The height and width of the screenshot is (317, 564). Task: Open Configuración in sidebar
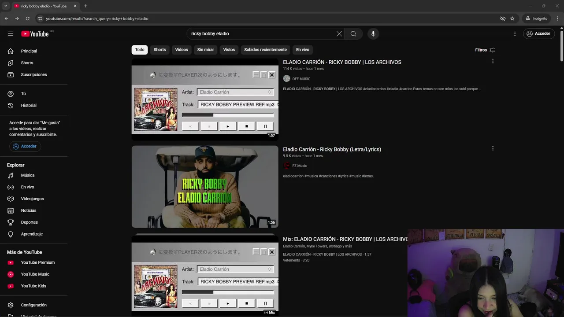[34, 305]
